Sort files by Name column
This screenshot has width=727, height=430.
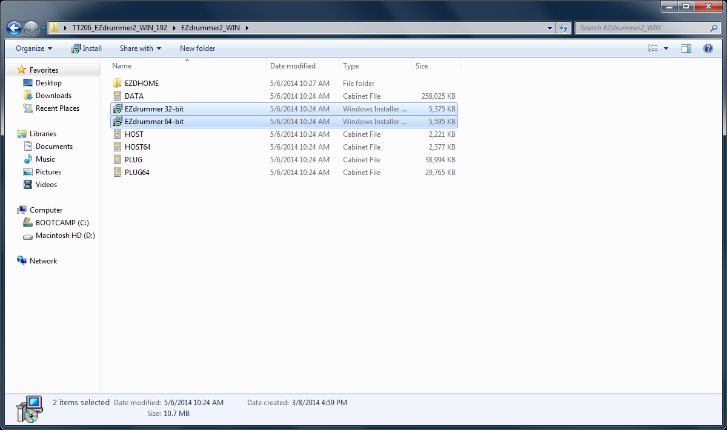[x=122, y=66]
